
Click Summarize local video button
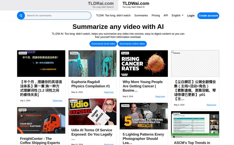[103, 44]
